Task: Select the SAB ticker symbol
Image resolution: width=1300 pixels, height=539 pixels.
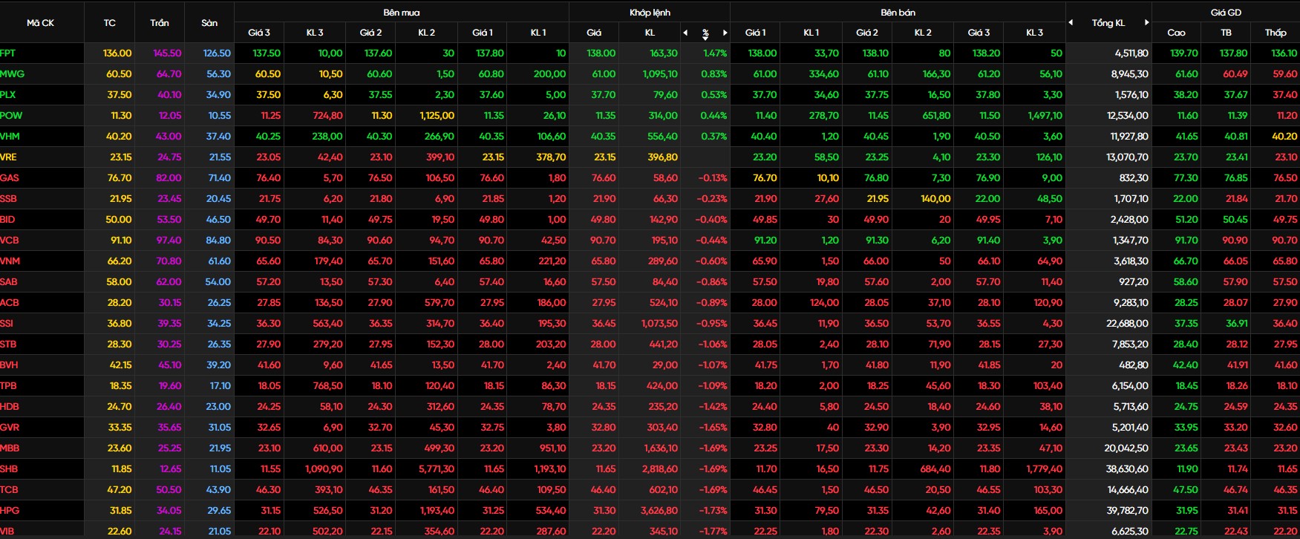Action: tap(9, 282)
